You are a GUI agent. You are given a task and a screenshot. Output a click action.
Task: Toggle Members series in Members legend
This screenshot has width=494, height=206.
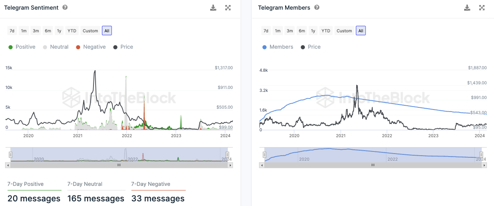[278, 47]
